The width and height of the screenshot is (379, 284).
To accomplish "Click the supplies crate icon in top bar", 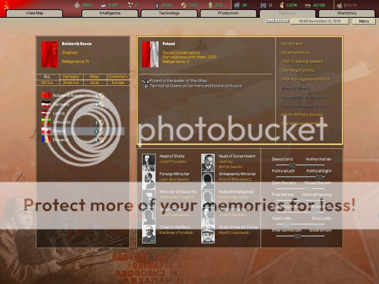I will pyautogui.click(x=184, y=5).
